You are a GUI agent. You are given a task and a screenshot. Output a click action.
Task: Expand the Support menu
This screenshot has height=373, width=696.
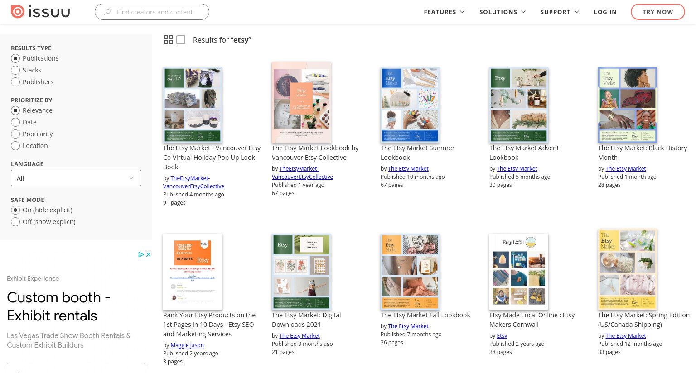560,12
